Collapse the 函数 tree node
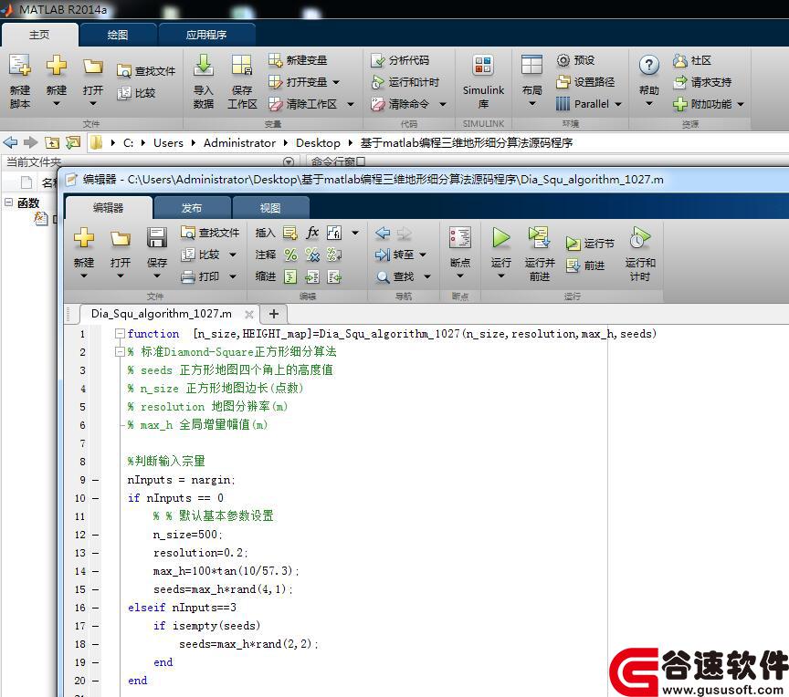The height and width of the screenshot is (697, 789). pos(8,203)
